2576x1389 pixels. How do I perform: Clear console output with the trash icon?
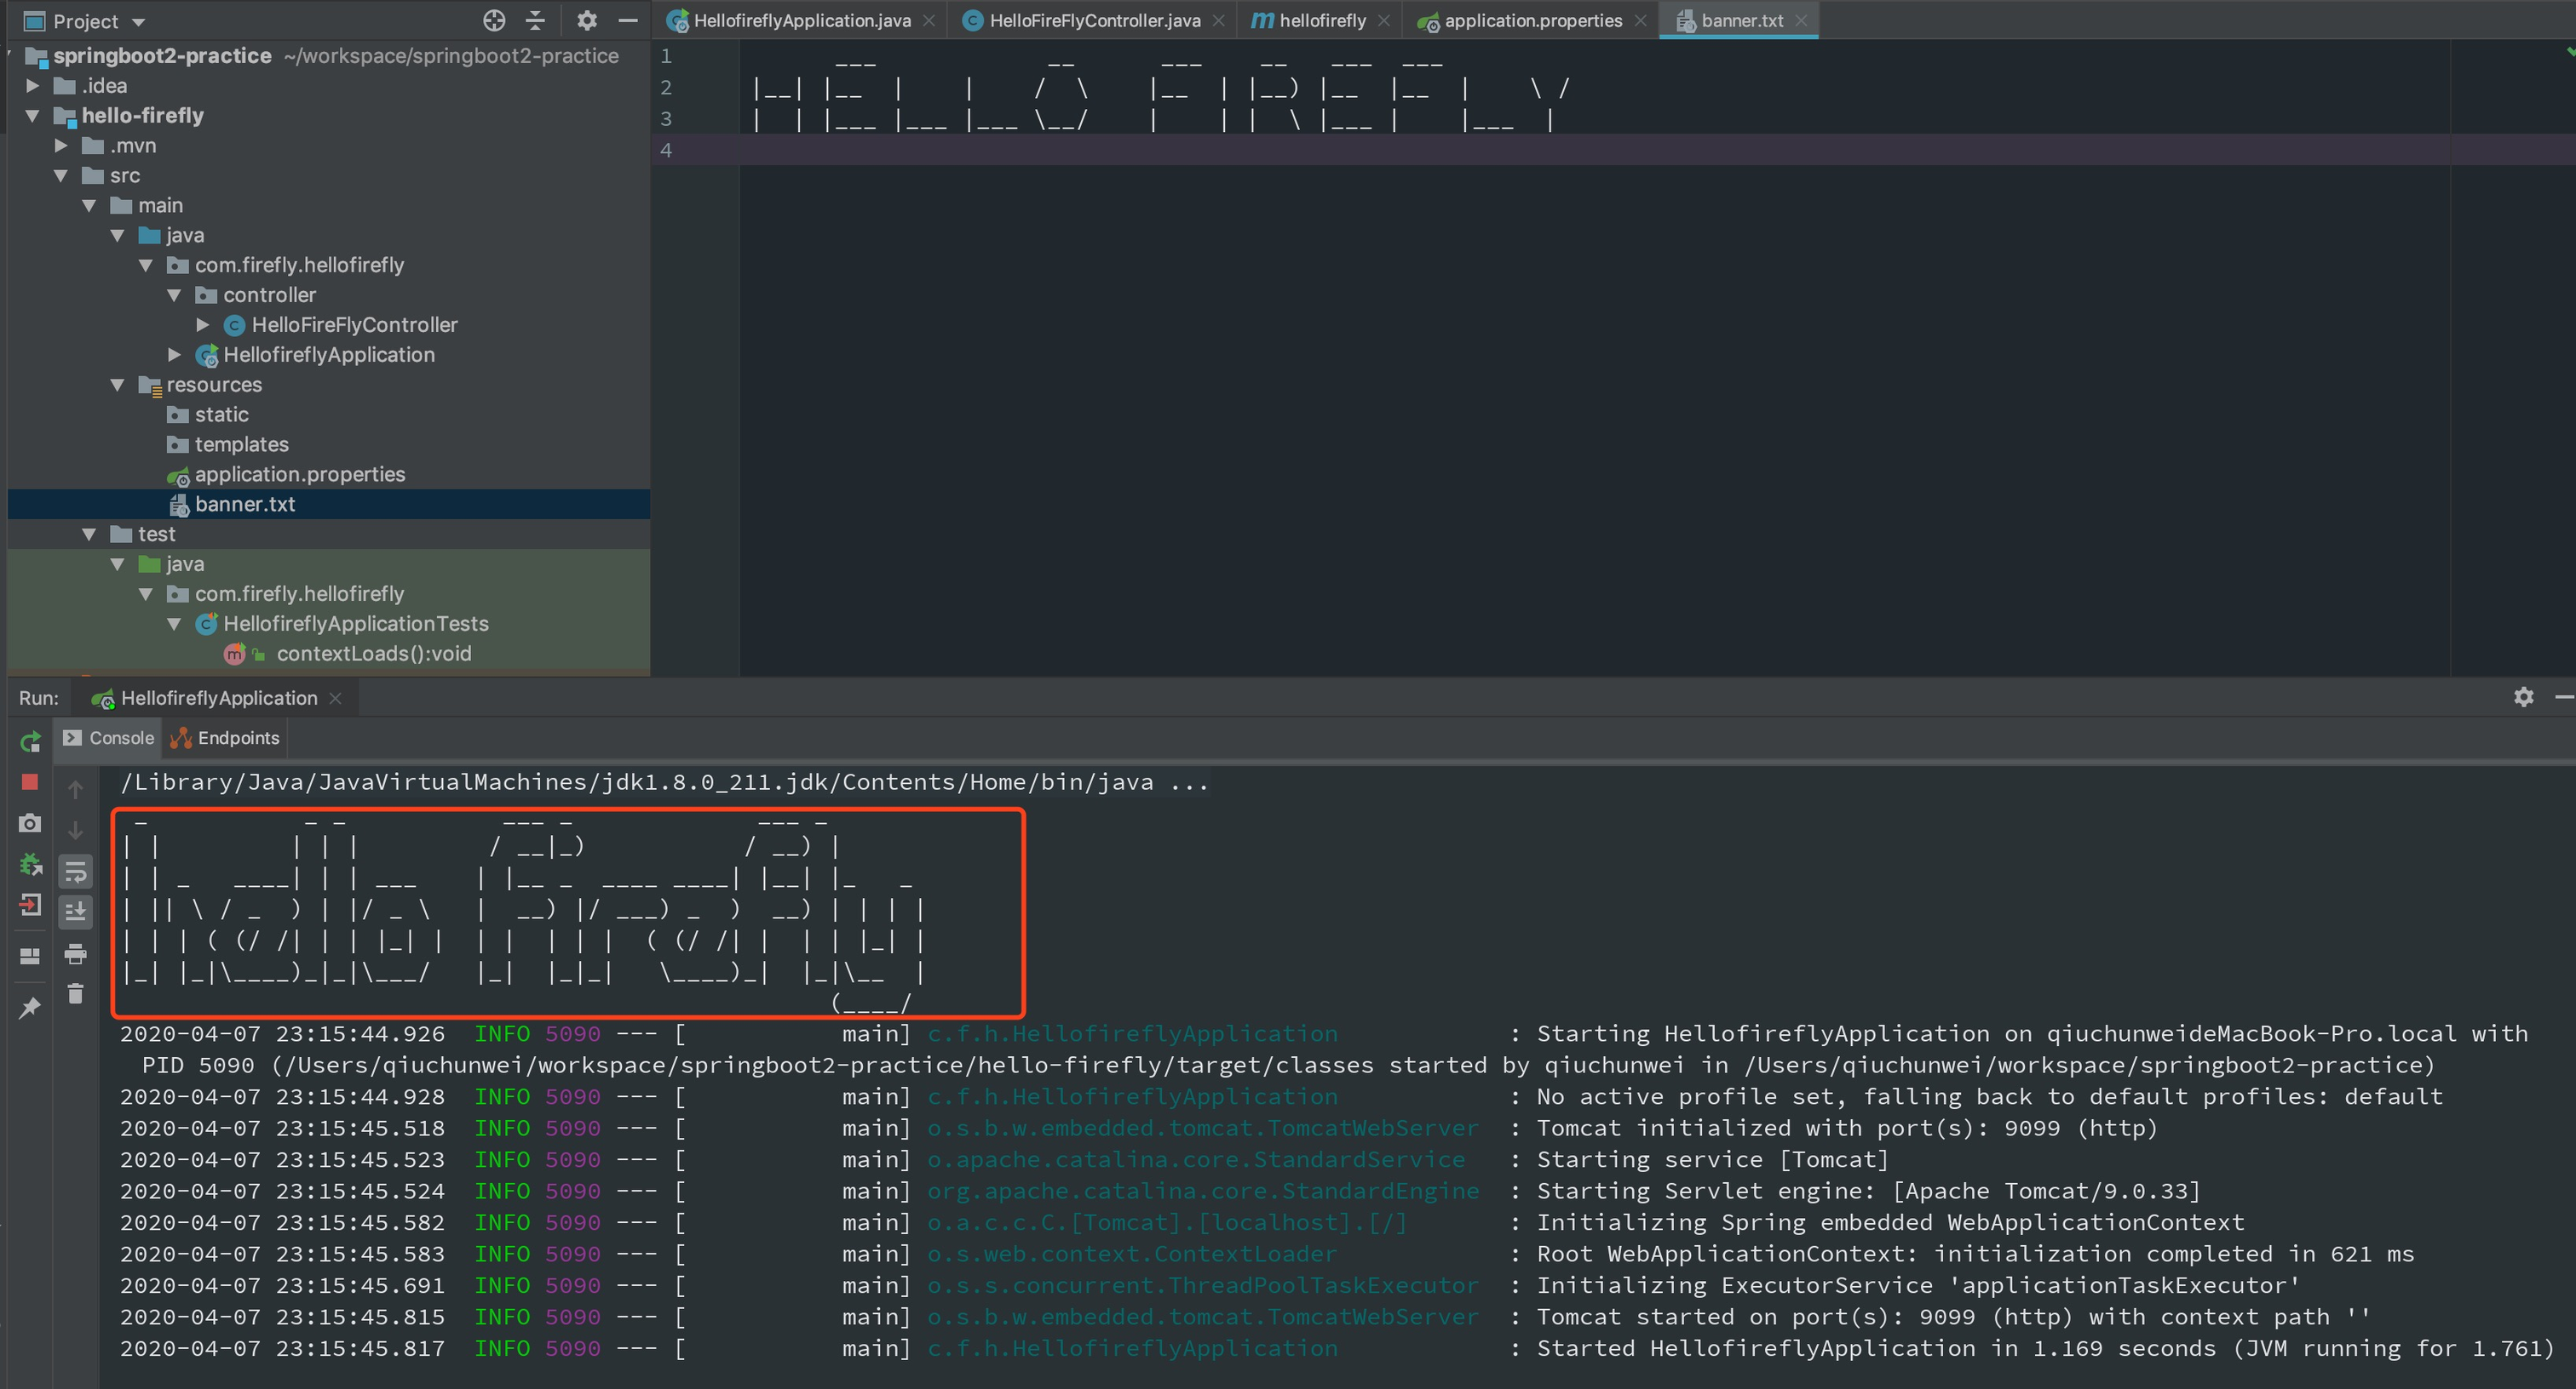(x=75, y=994)
